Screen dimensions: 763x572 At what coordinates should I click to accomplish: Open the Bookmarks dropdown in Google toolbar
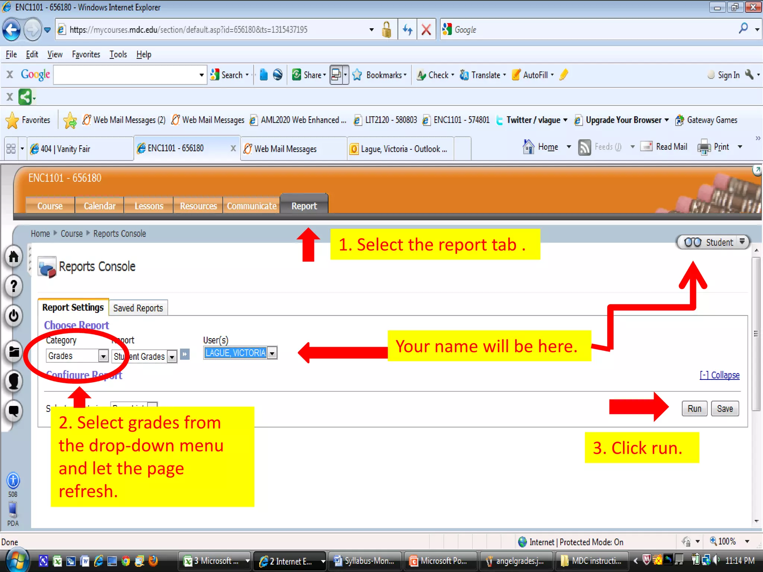(x=405, y=75)
